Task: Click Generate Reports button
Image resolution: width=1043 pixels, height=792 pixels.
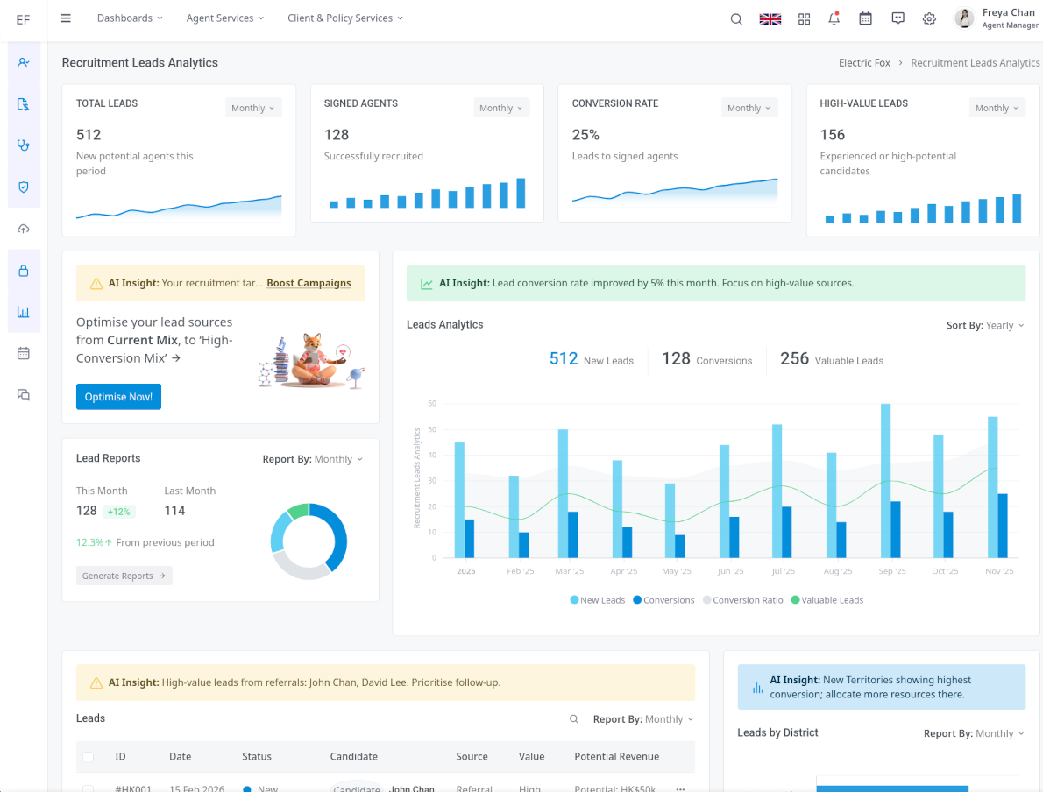Action: coord(124,576)
